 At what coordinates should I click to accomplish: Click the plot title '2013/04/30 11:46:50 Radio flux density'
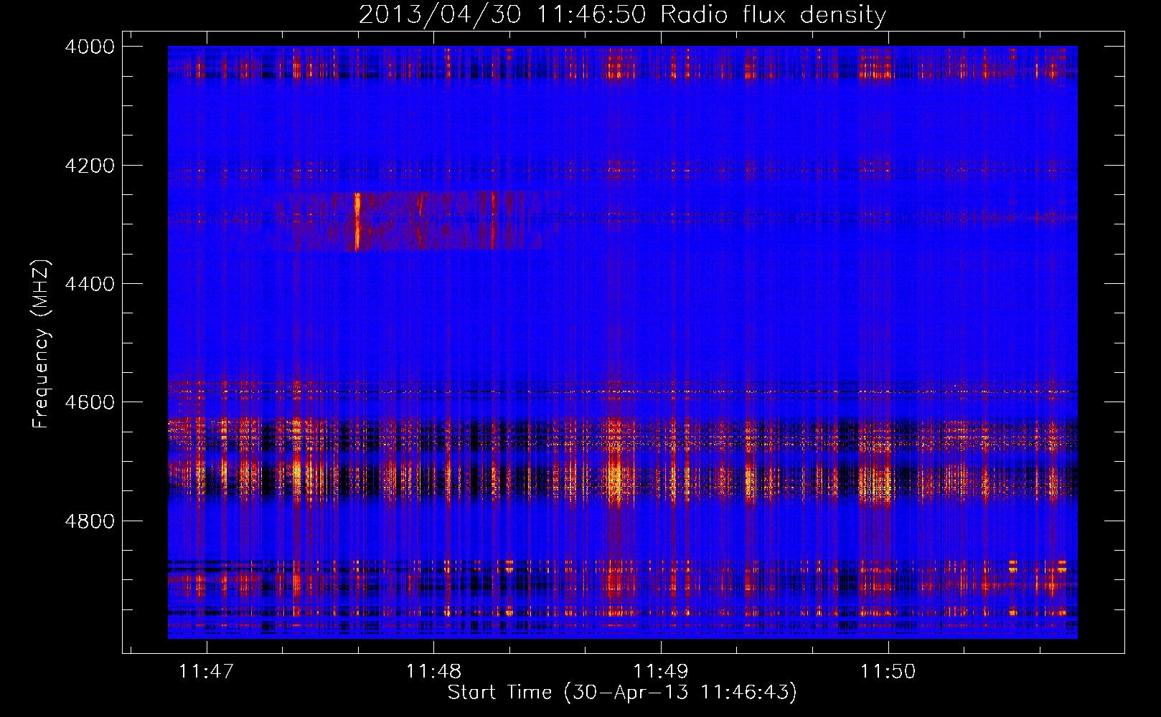pyautogui.click(x=622, y=14)
